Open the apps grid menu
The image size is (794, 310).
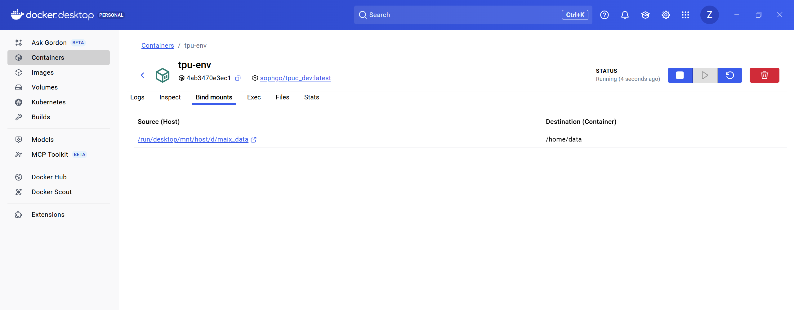pyautogui.click(x=685, y=15)
